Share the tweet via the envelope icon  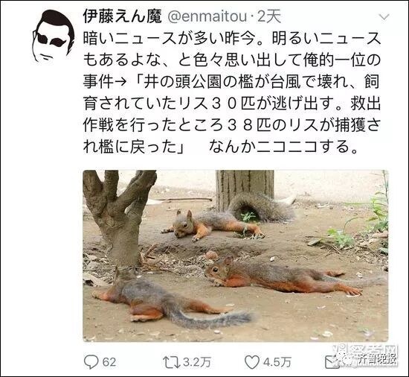[332, 363]
